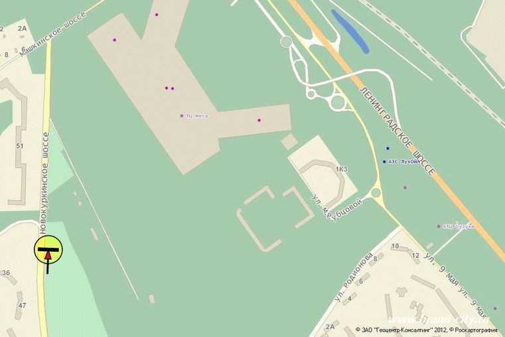Select the АТЦ Сузуки purple marker
The height and width of the screenshot is (337, 505).
[x=439, y=227]
